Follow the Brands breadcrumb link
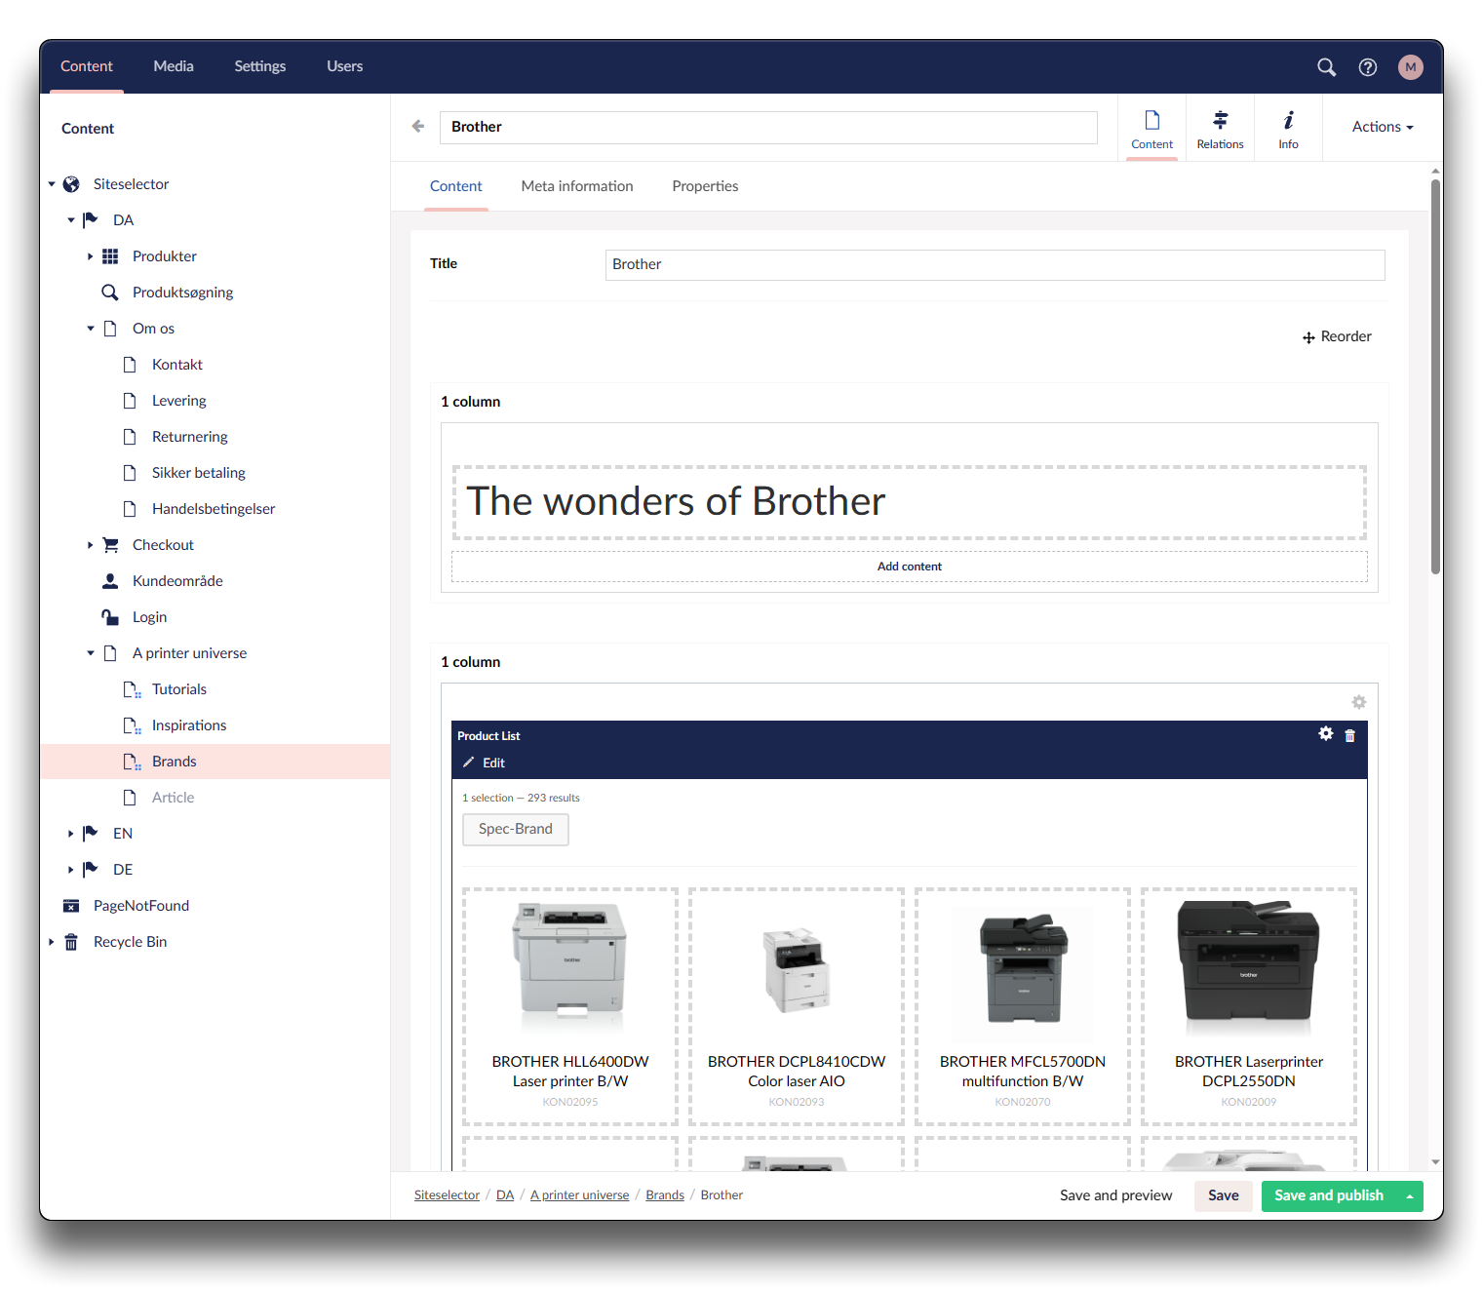Viewport: 1483px width, 1291px height. pos(664,1195)
